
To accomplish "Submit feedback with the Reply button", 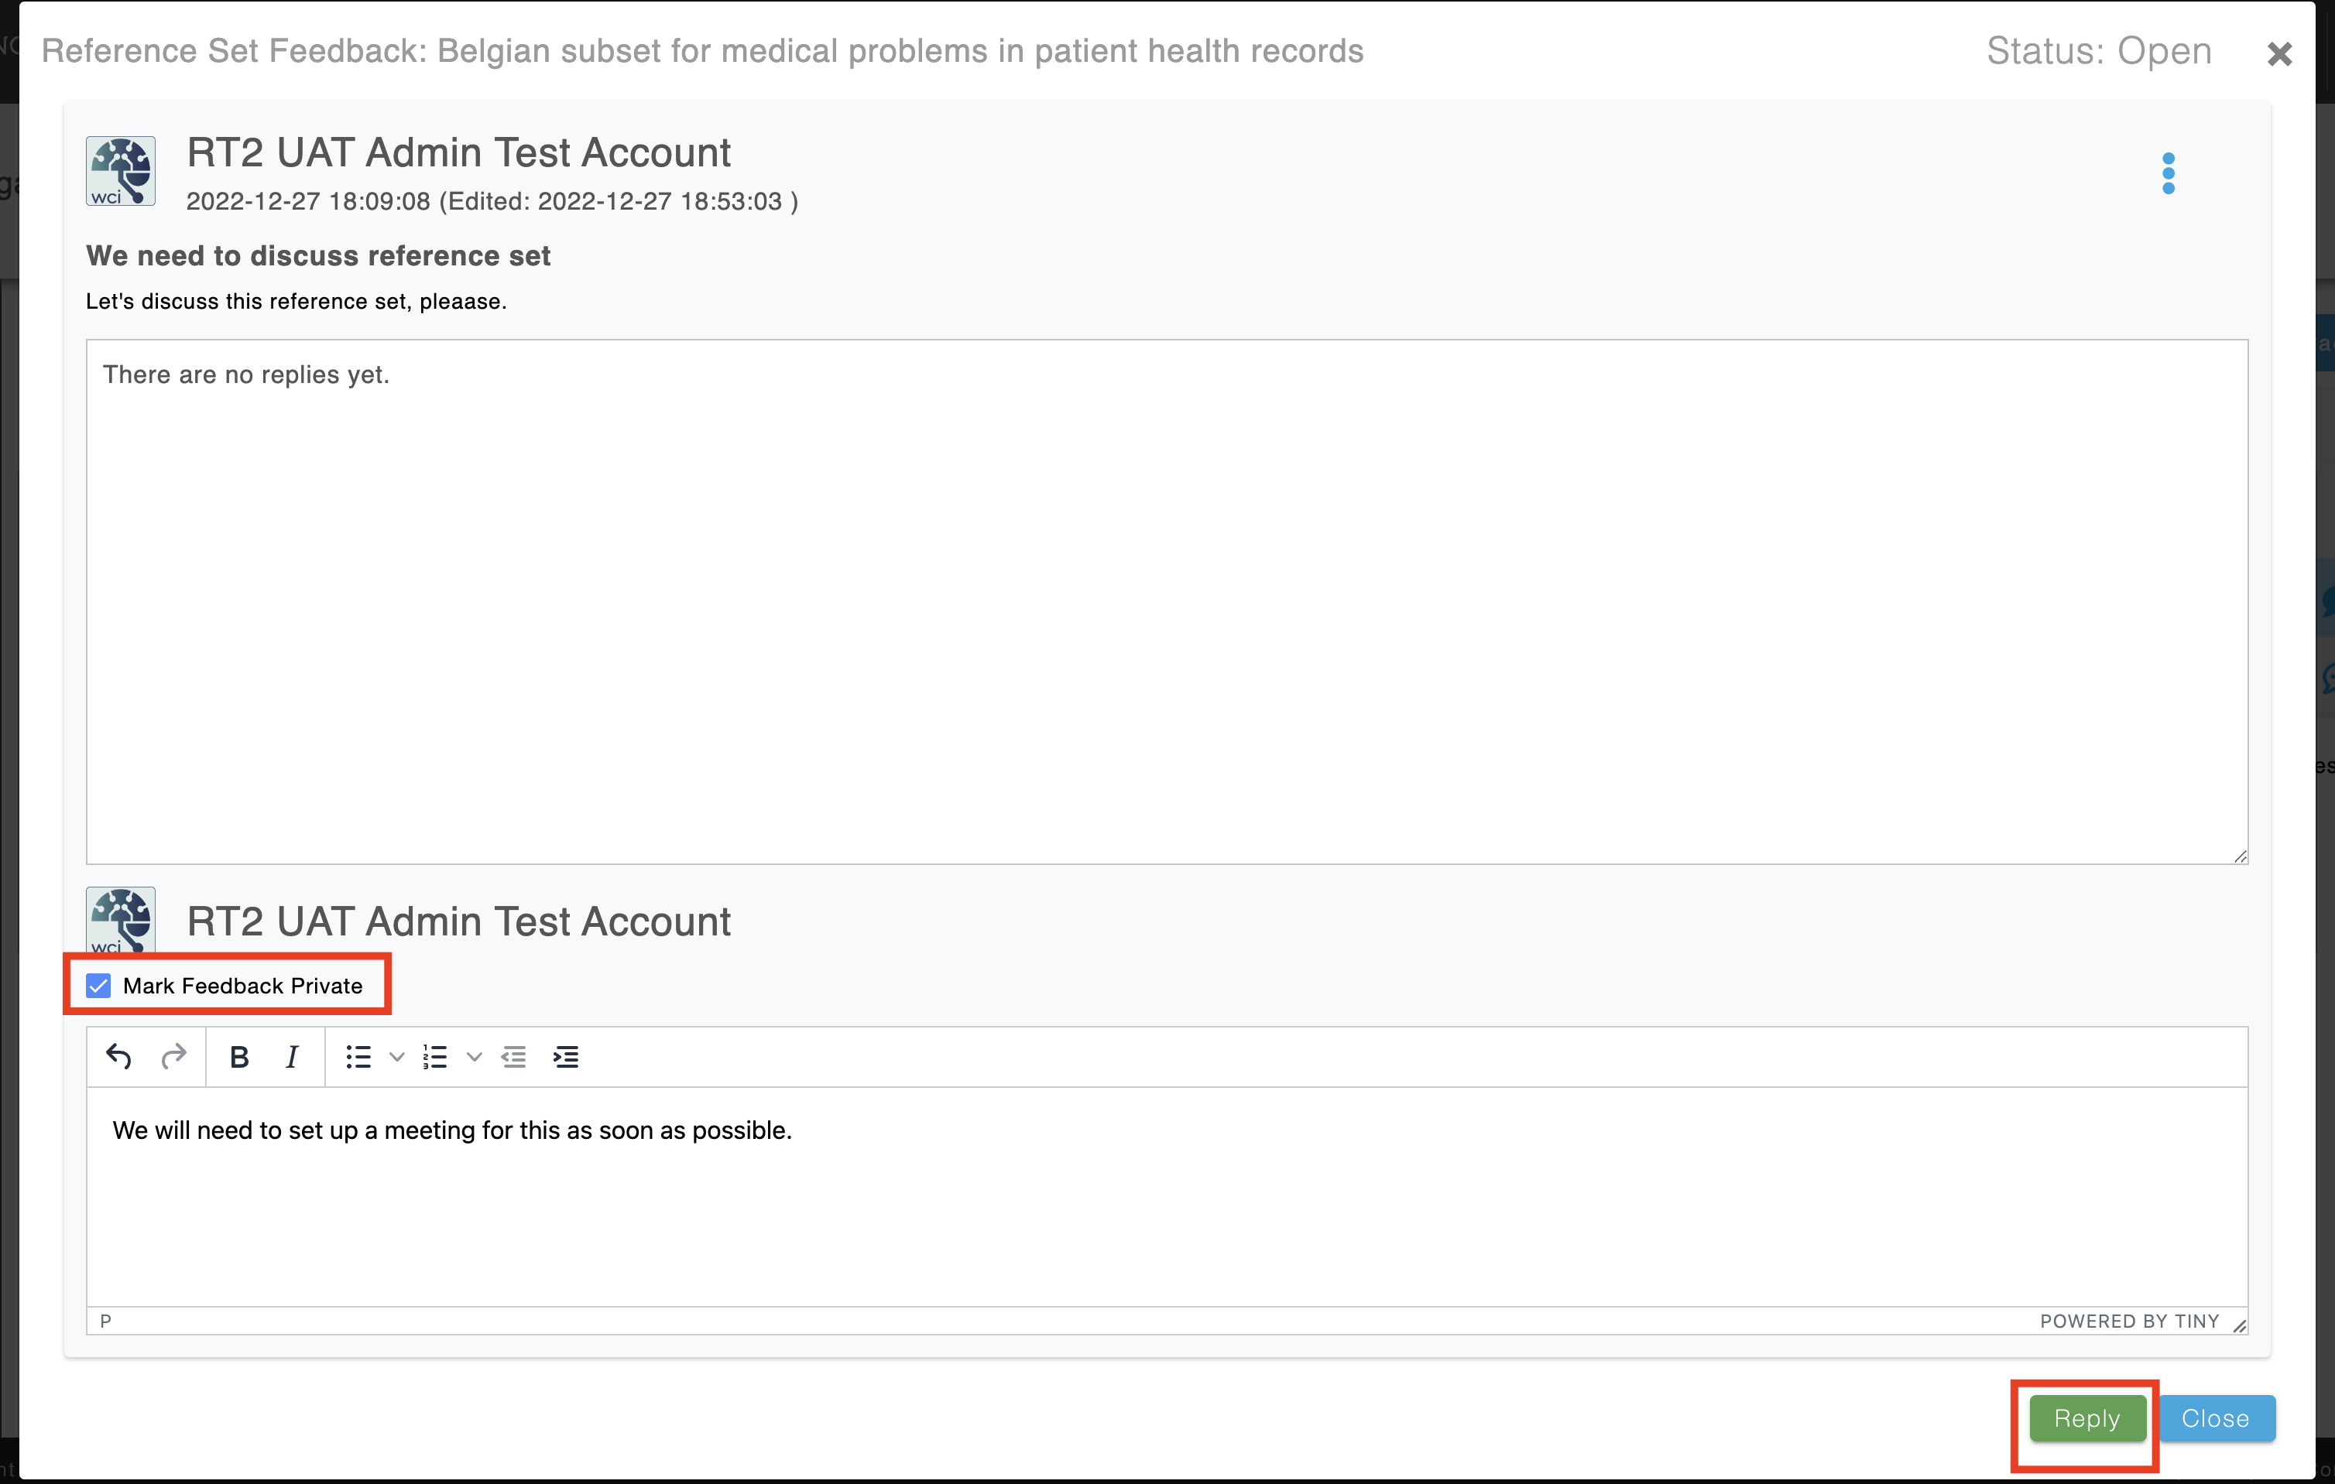I will (2086, 1418).
